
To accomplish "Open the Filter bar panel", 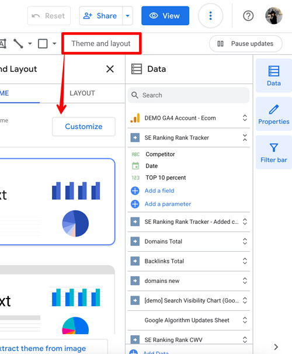I will coord(274,152).
